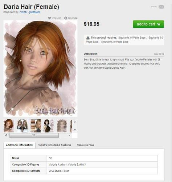Select the hair color swatches thumbnail
Viewport: 172px width, 182px height.
point(36,126)
